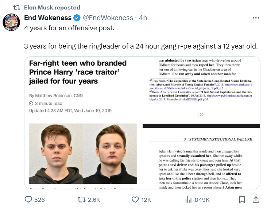Click the Elon Musk reposted label
This screenshot has width=267, height=208.
tap(52, 8)
